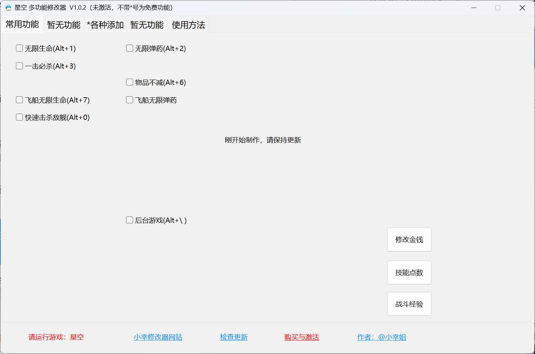Enable 飞船无限弹药 ship infinite ammo
This screenshot has width=535, height=354.
[130, 100]
